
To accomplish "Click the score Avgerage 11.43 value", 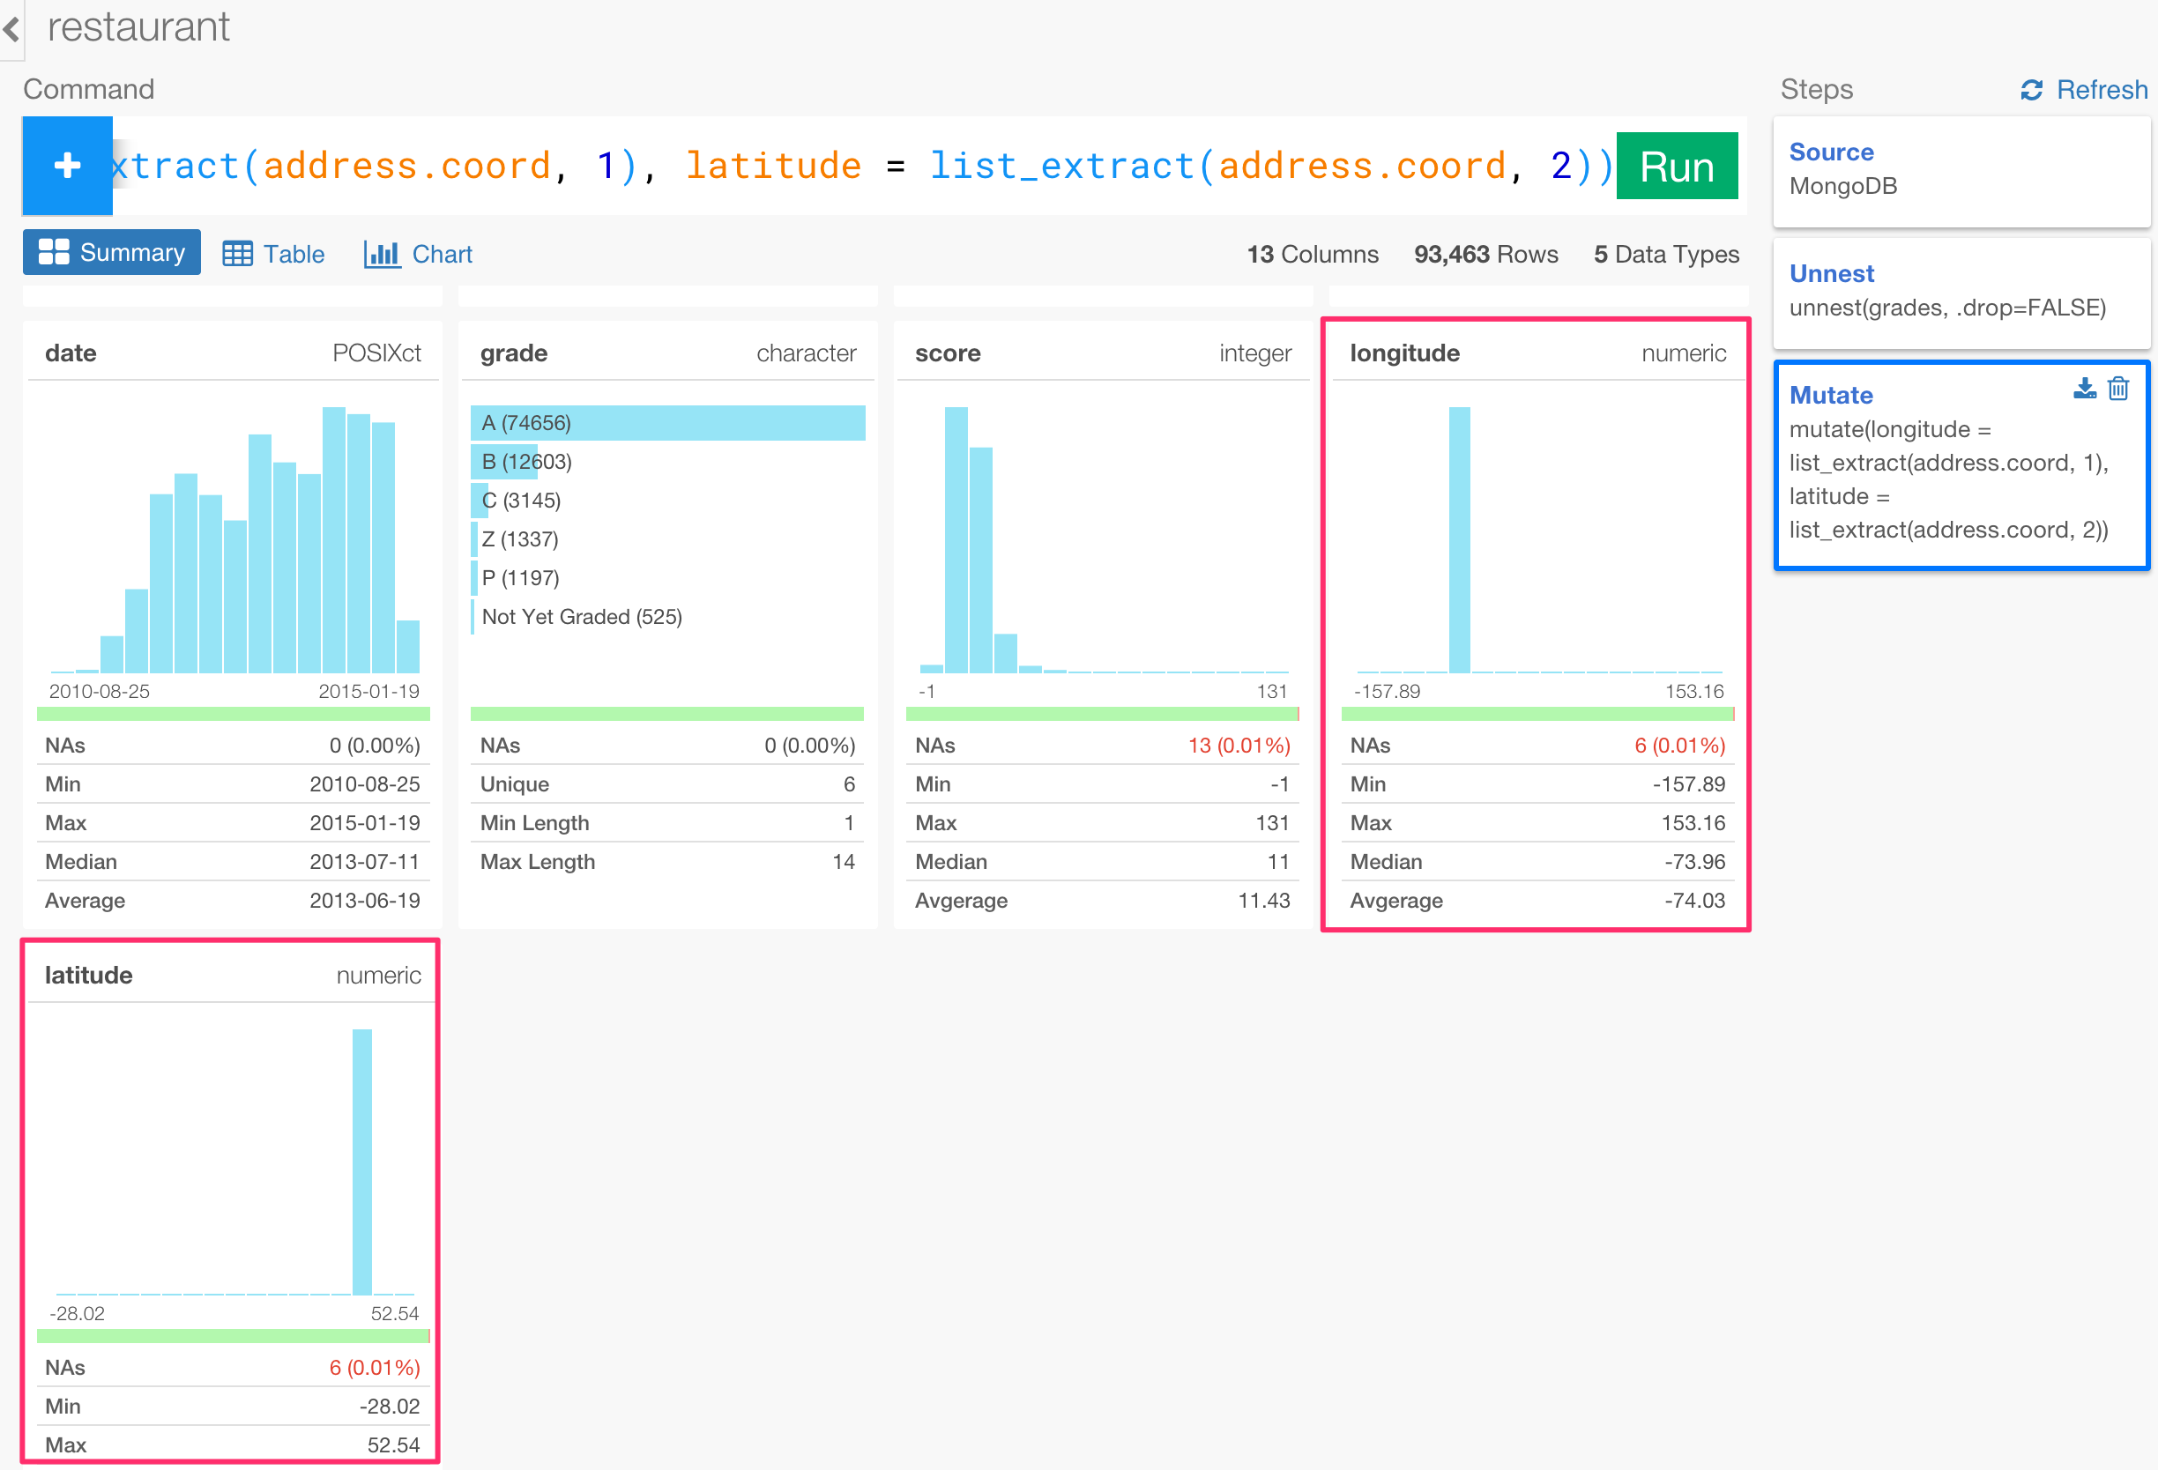I will click(1263, 900).
